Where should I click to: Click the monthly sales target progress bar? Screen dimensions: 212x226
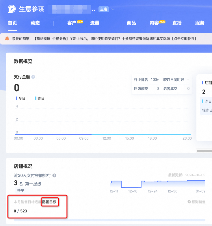point(109,220)
